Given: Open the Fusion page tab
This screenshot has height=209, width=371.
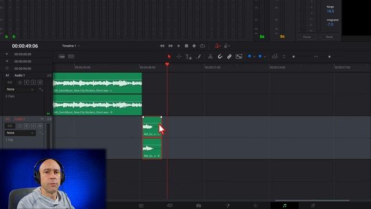Looking at the screenshot, I should [227, 206].
